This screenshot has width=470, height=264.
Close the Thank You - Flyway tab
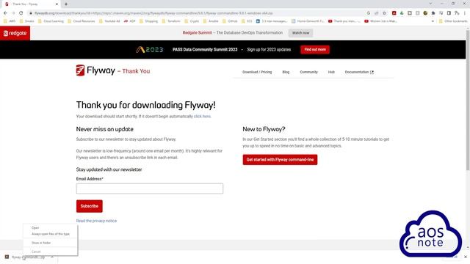coord(57,4)
